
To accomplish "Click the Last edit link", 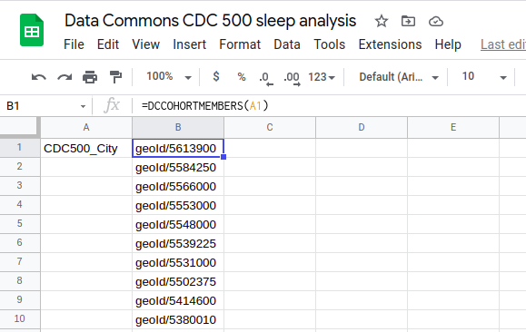I will click(503, 44).
